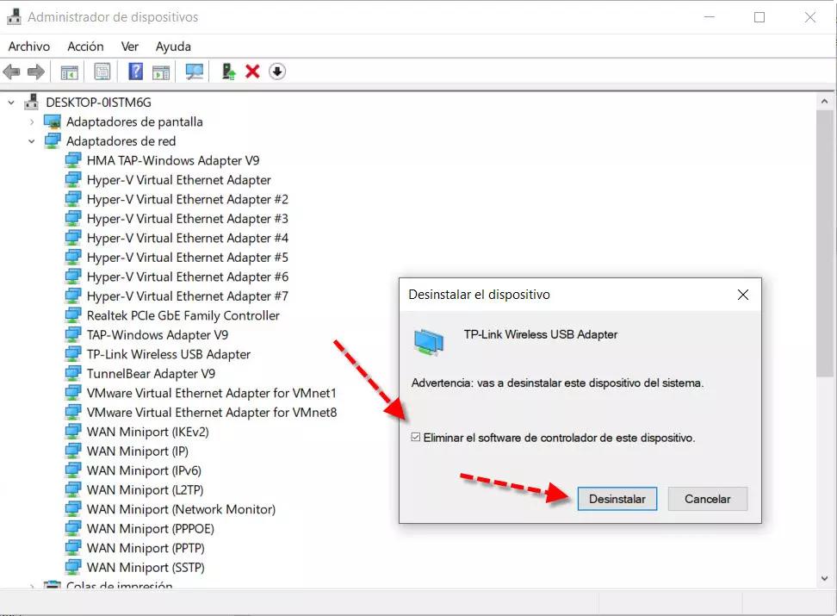Click the Desinstalar button
This screenshot has height=616, width=837.
coord(617,499)
